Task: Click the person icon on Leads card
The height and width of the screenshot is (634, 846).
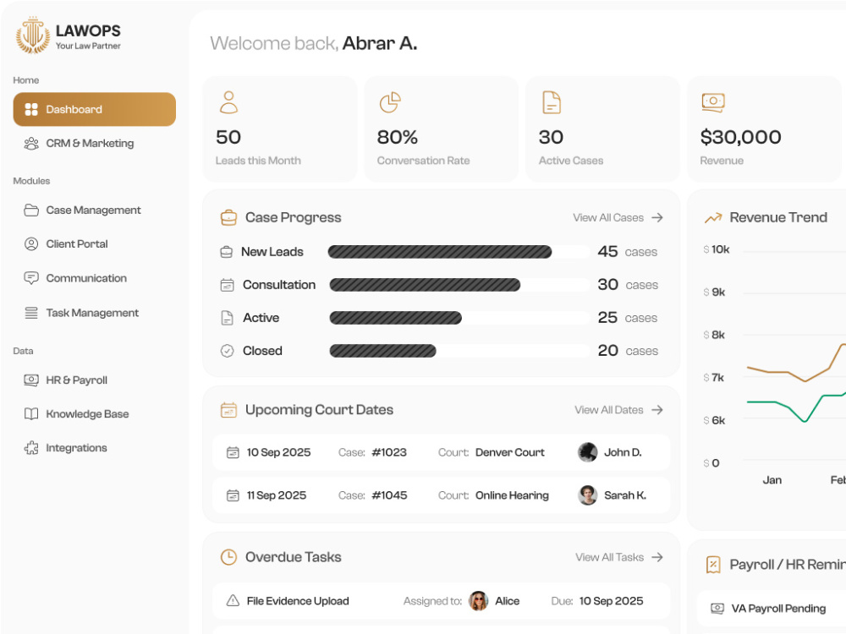Action: pyautogui.click(x=228, y=102)
